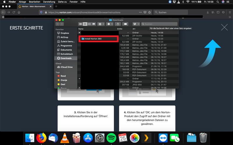Open Notification Center in the menu bar
The image size is (233, 145).
(x=228, y=2)
